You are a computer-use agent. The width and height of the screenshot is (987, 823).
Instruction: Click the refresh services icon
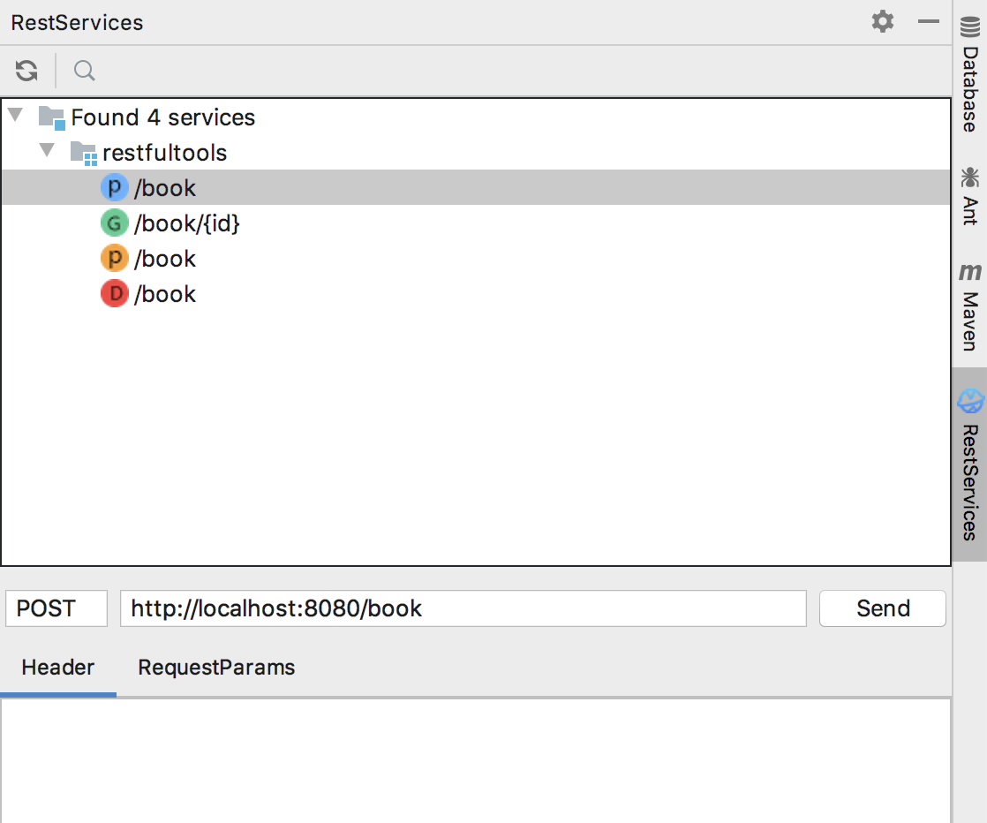point(26,71)
